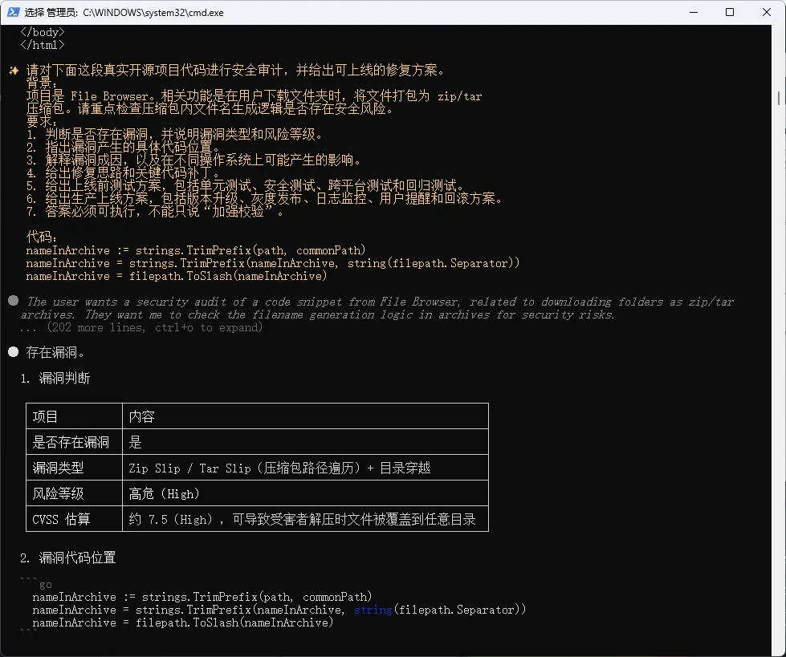
Task: Click the '是' cell in the vulnerability table
Action: point(305,442)
